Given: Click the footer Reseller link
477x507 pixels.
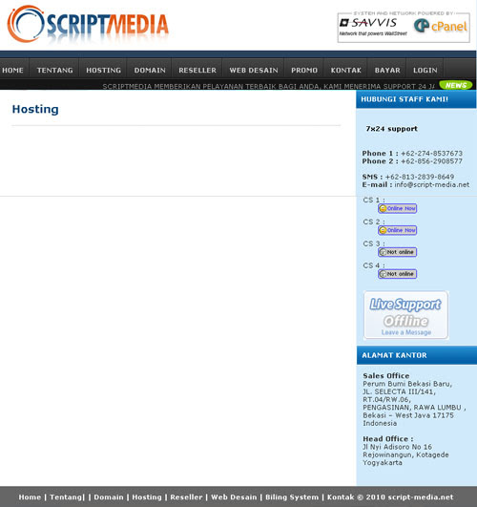Looking at the screenshot, I should (x=186, y=497).
